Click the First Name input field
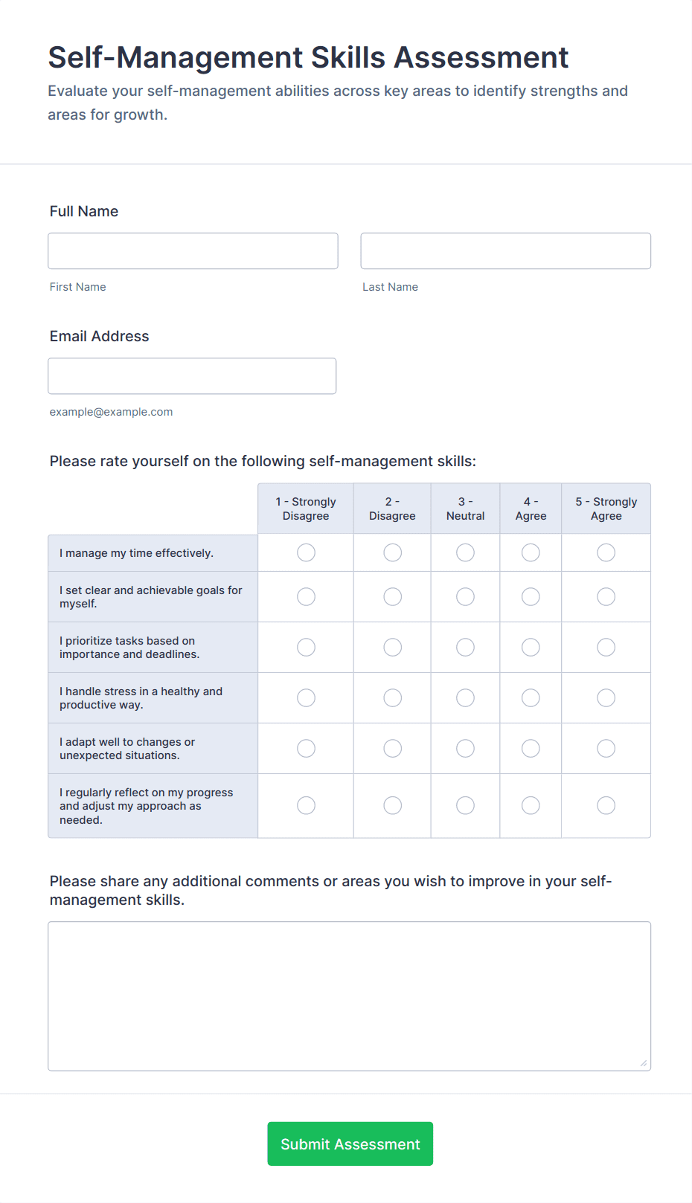 pos(192,251)
